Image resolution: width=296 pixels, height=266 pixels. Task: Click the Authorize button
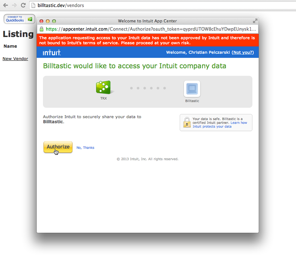click(x=58, y=147)
